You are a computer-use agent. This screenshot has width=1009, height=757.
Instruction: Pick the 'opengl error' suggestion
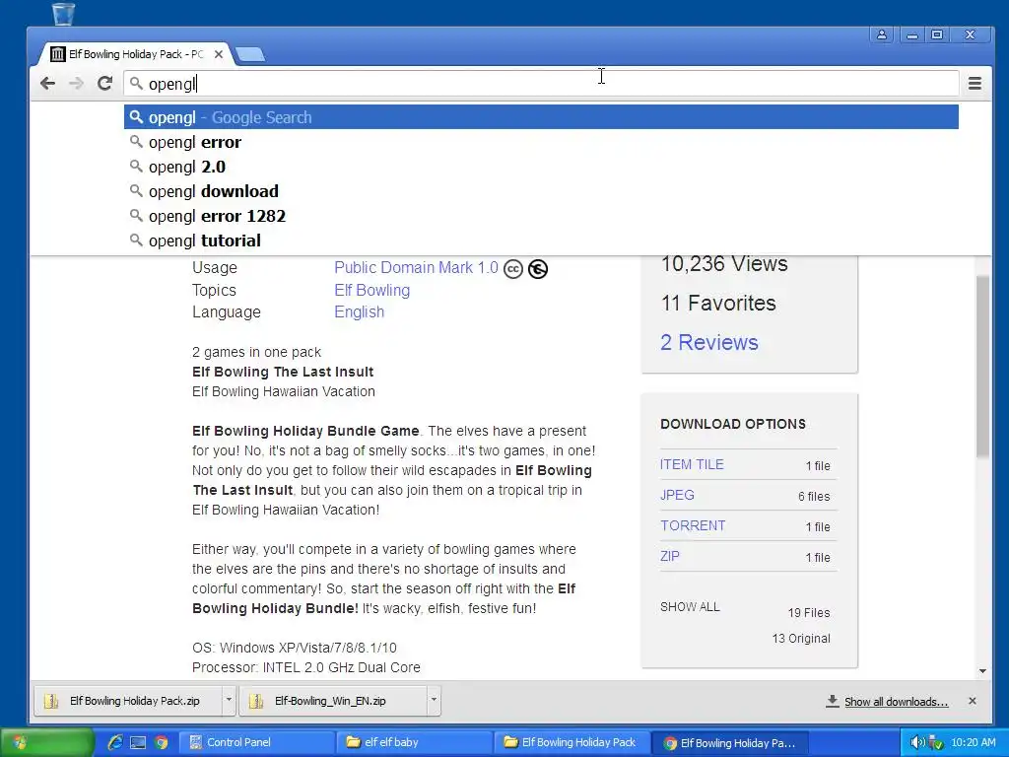point(541,142)
